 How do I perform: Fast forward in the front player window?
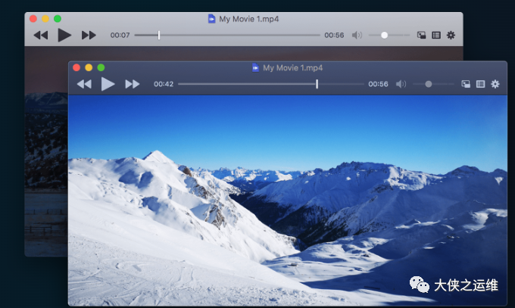133,84
